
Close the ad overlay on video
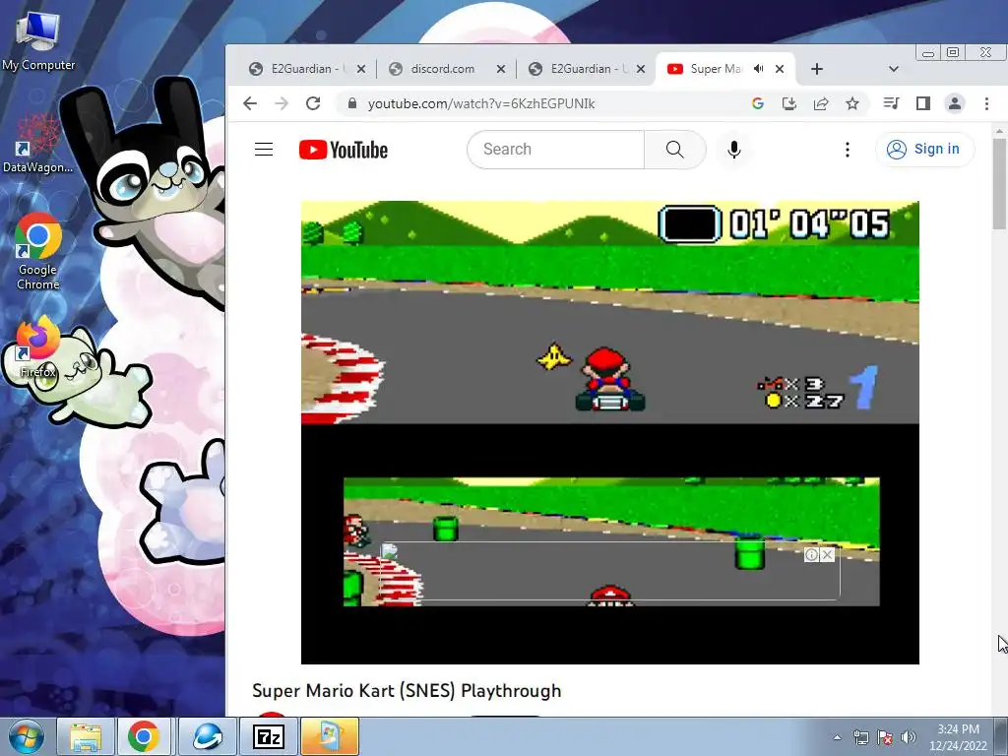[827, 555]
